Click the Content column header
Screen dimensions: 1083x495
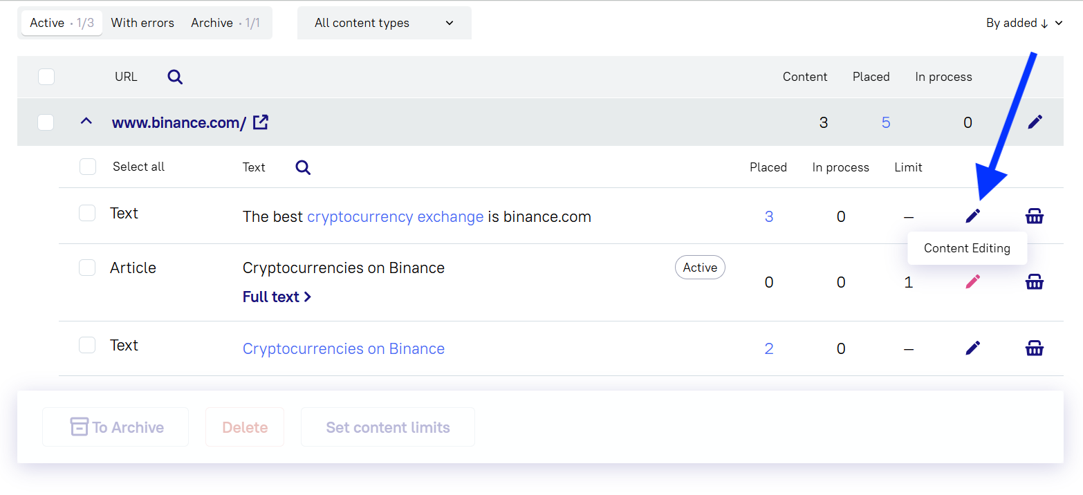tap(805, 77)
